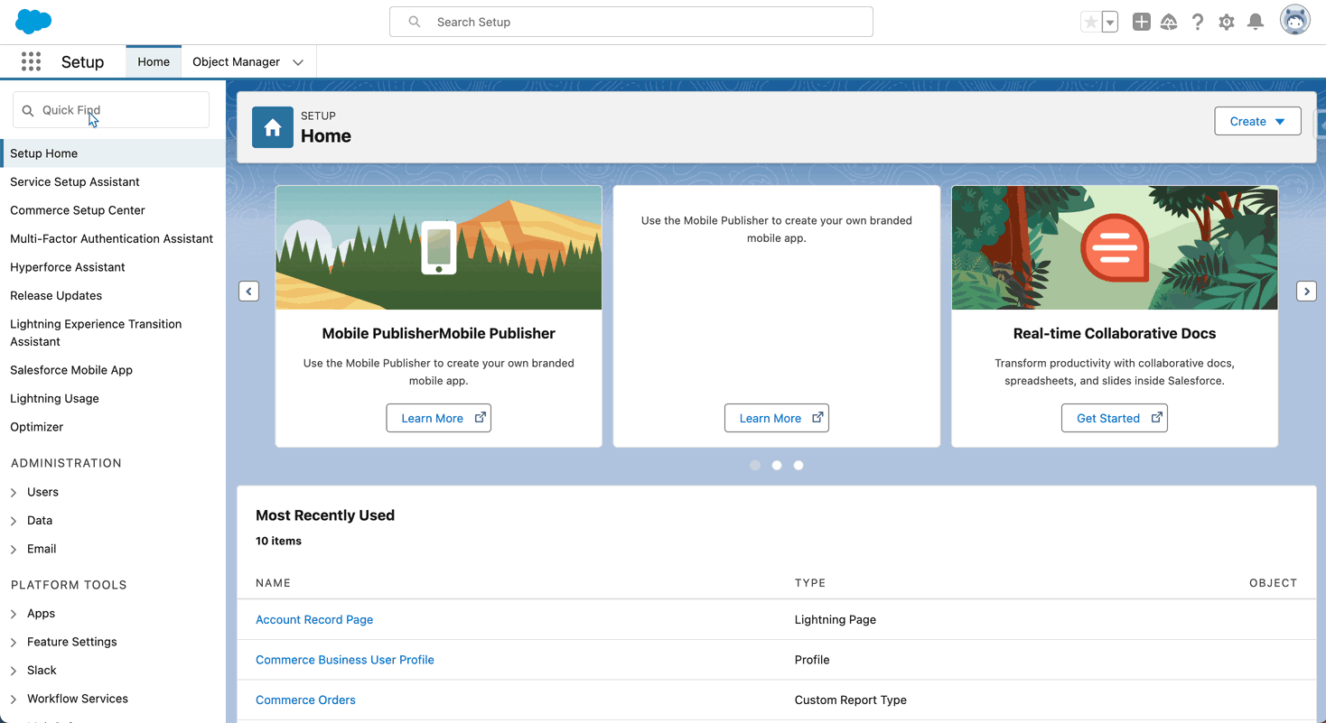
Task: Open the Setup gear menu
Action: tap(1227, 23)
